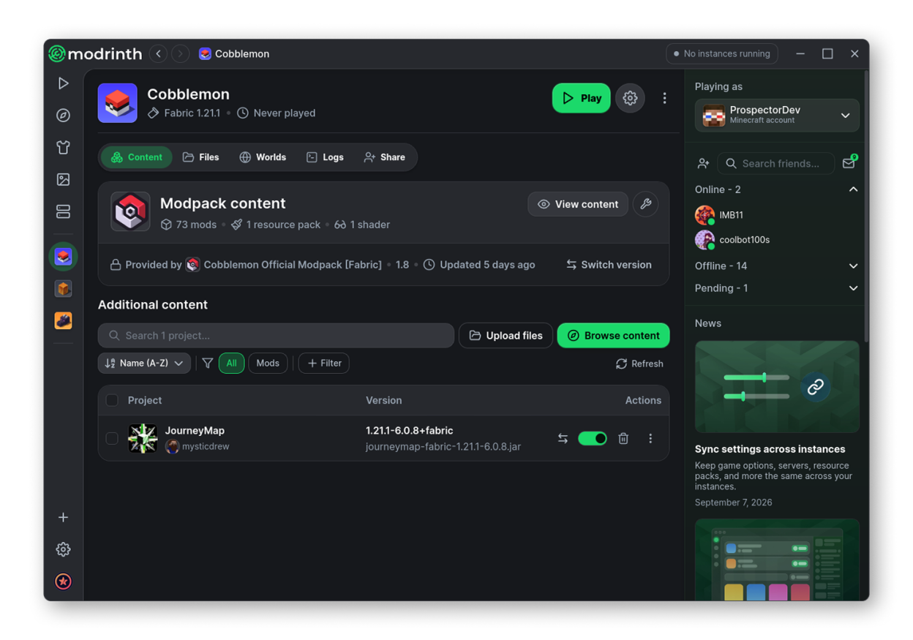913x640 pixels.
Task: Click the Refresh button
Action: 639,364
